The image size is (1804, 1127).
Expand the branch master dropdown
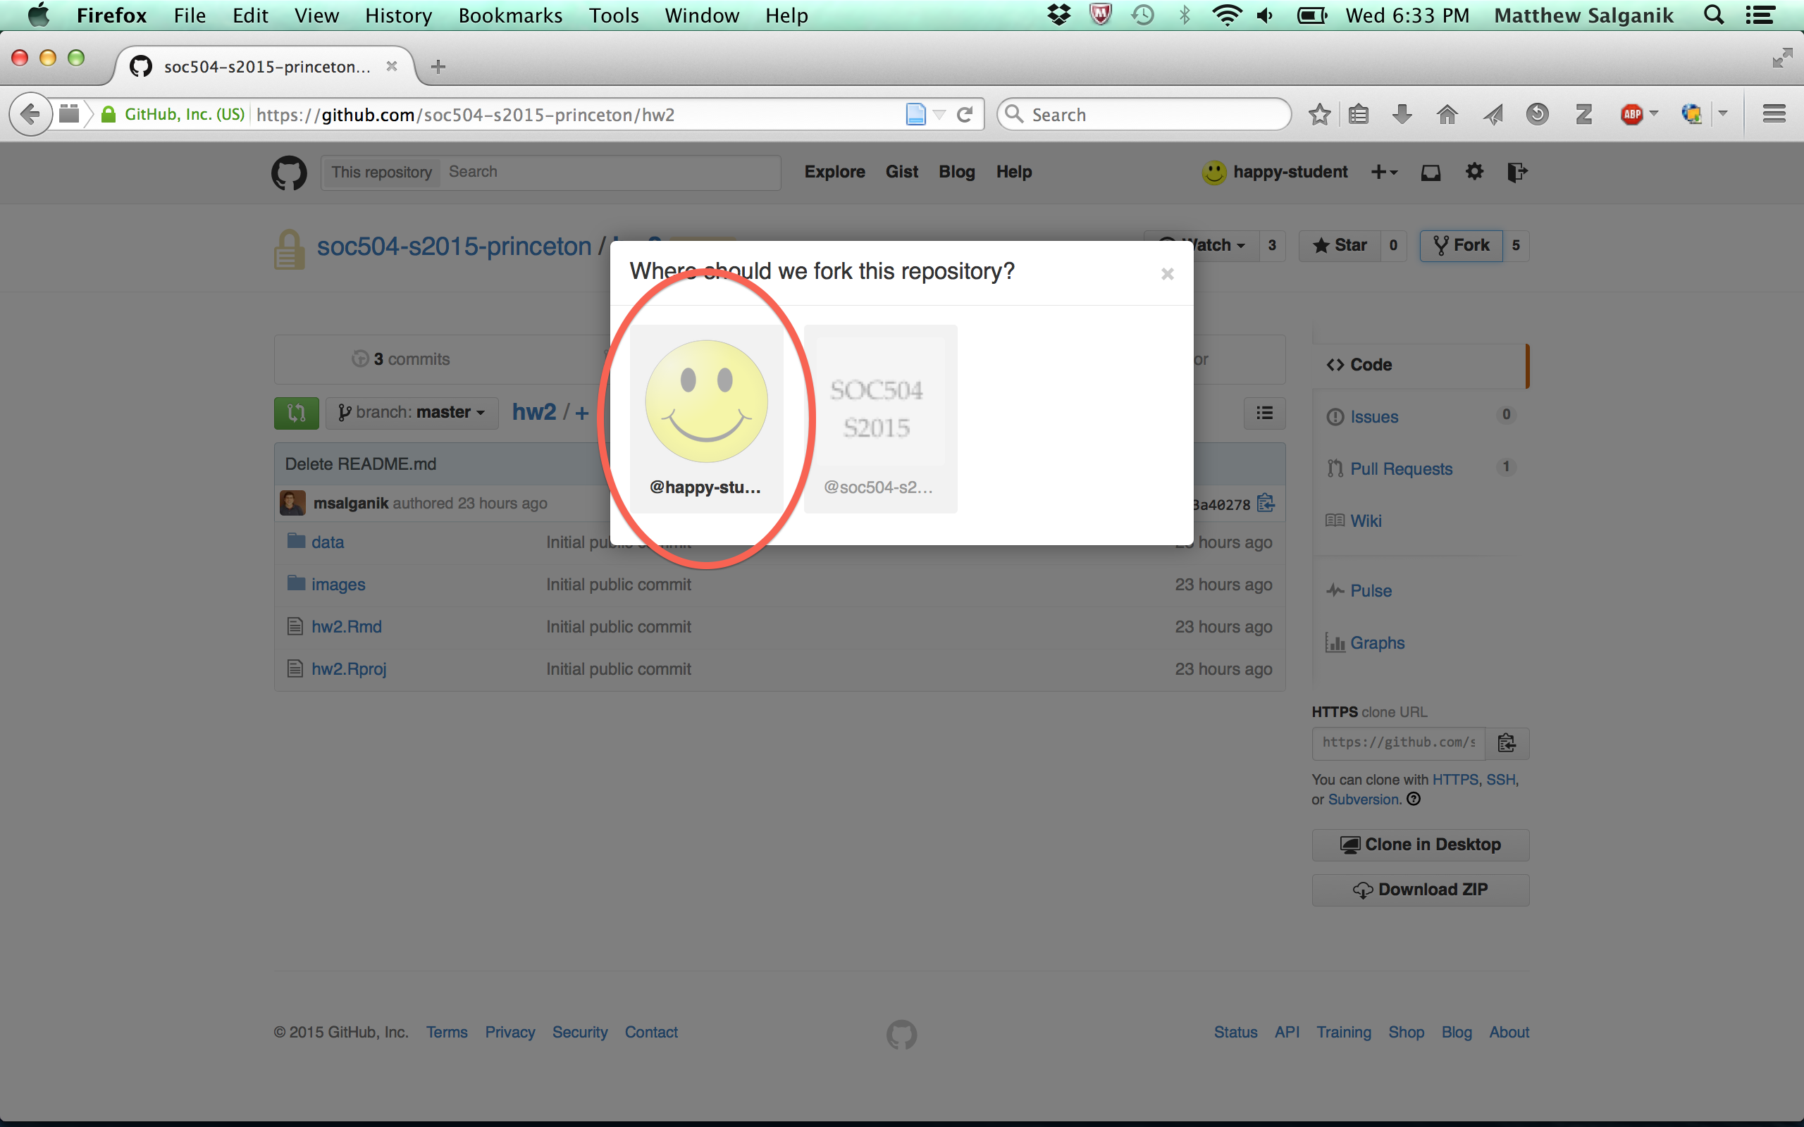[x=412, y=413]
